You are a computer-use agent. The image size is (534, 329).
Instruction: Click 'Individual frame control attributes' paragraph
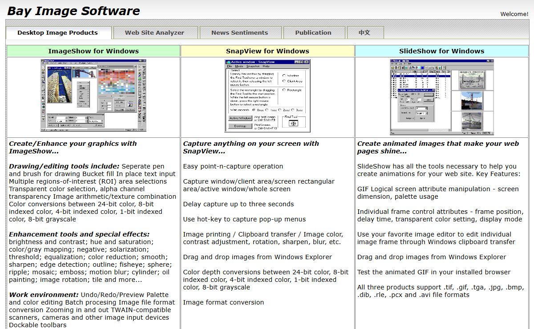pyautogui.click(x=441, y=215)
